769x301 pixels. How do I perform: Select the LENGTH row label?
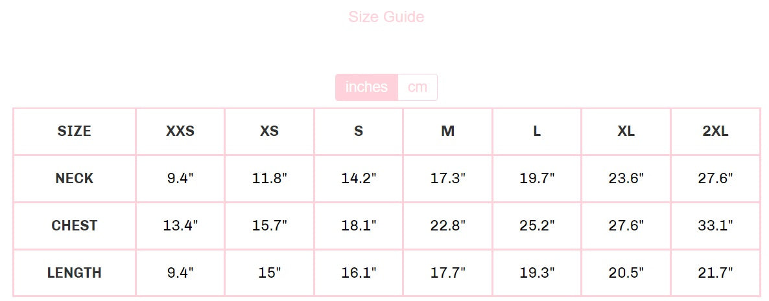(75, 273)
